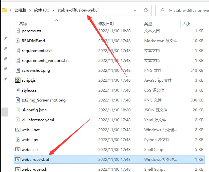This screenshot has height=172, width=209.
Task: Sort files by 修改日期 column header
Action: tap(106, 24)
